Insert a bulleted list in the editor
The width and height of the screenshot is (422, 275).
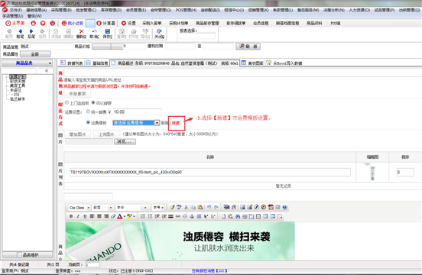(x=150, y=216)
